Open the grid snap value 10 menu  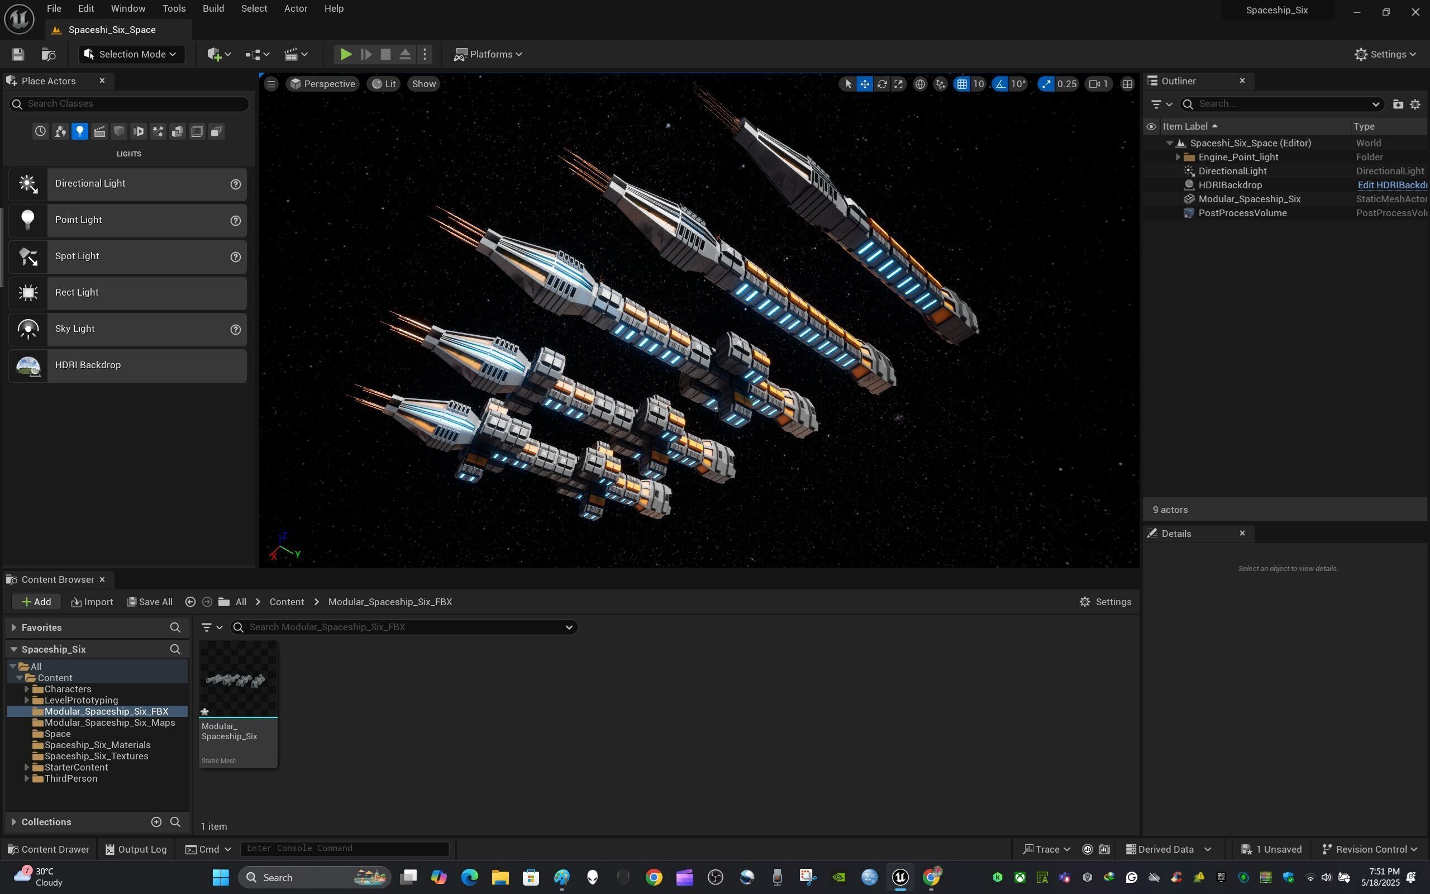[979, 84]
